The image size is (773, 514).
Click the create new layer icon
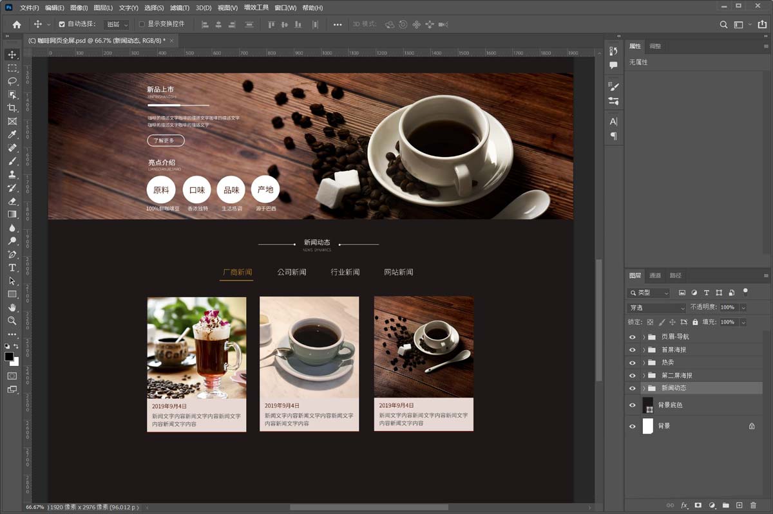(x=740, y=506)
